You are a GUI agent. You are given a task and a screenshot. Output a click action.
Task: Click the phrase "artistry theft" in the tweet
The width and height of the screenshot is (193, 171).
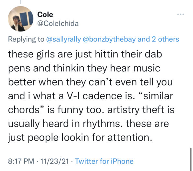tap(136, 110)
